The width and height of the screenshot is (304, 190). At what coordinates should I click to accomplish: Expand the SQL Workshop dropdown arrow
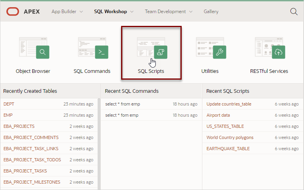coord(132,12)
